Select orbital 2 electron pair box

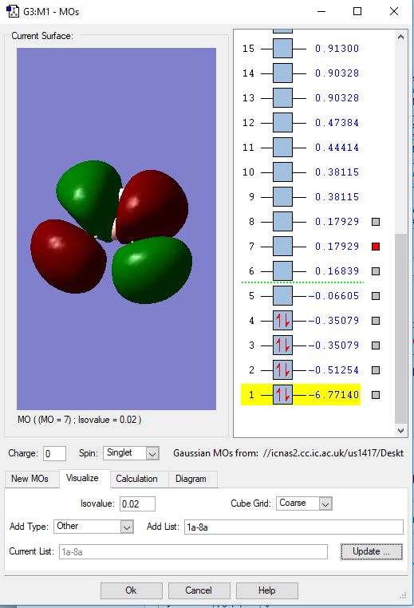click(282, 370)
